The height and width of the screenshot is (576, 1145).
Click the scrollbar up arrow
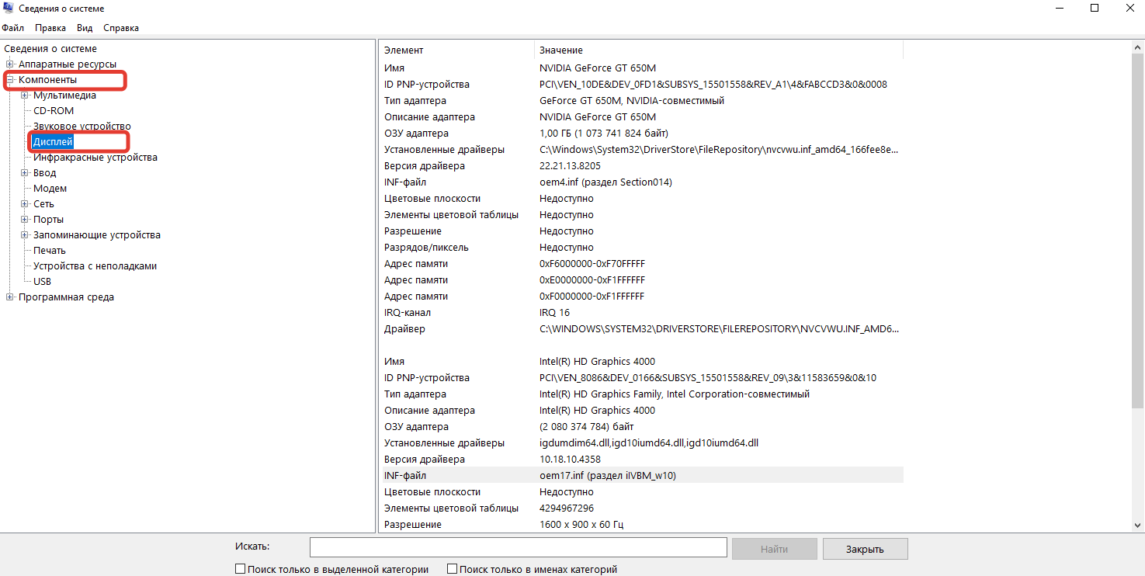1139,47
